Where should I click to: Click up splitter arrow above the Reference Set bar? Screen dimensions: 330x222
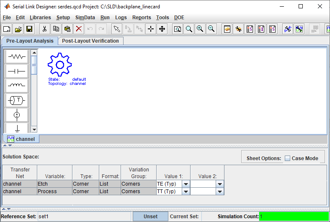(x=4, y=209)
